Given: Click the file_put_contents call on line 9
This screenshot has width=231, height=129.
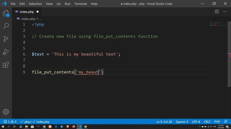Looking at the screenshot, I should (x=53, y=72).
